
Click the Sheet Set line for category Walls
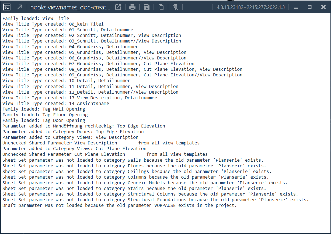133,160
